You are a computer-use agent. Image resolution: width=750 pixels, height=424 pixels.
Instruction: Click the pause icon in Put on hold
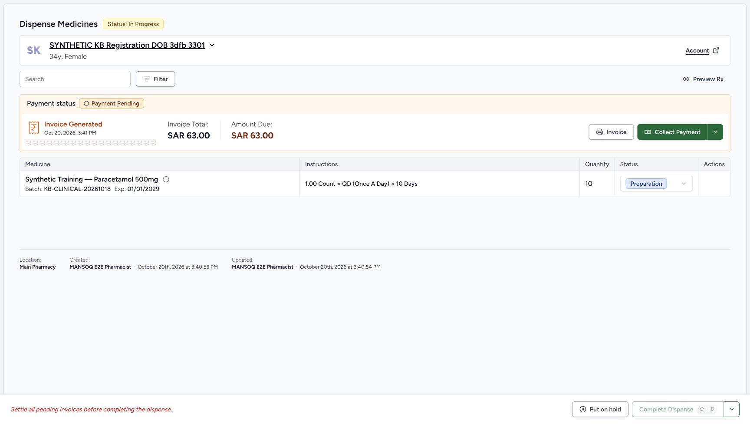[x=583, y=409]
